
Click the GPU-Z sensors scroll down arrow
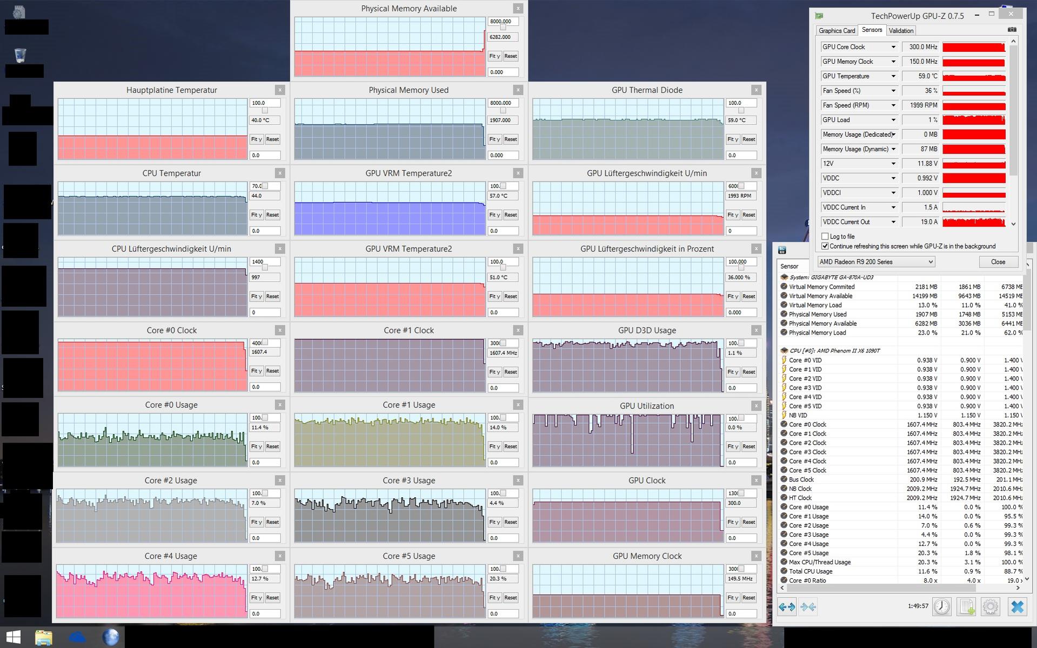point(1013,224)
